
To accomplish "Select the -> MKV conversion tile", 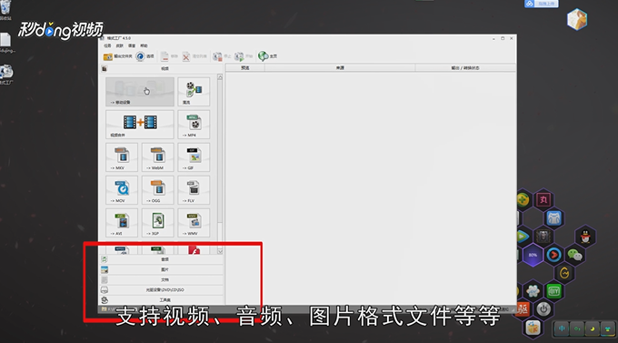I will 122,157.
